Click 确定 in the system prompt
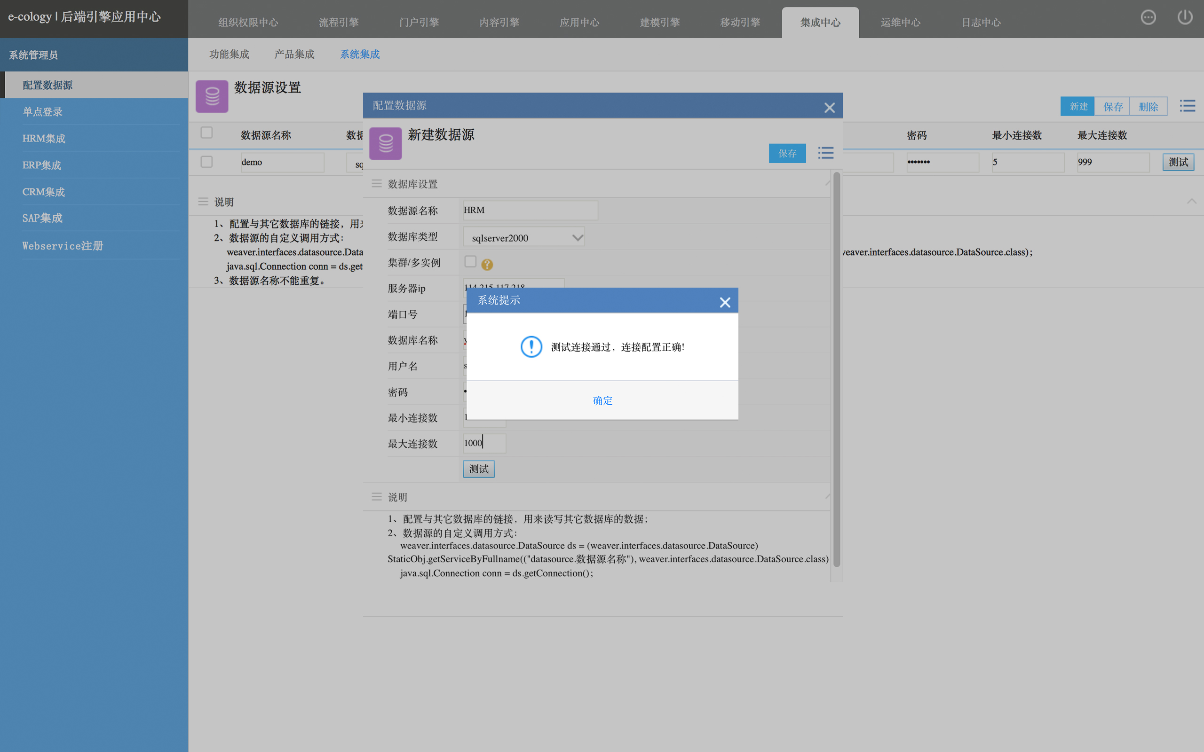The width and height of the screenshot is (1204, 752). 602,400
